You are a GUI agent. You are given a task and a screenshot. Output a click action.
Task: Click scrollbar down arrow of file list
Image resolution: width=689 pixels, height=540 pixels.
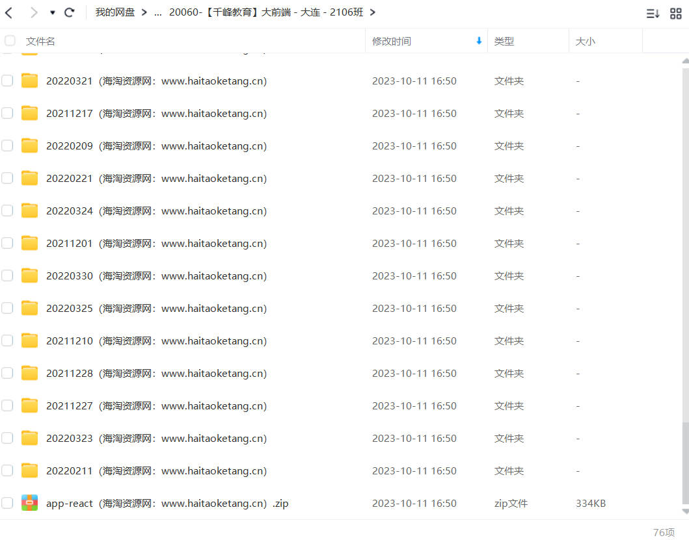[x=686, y=511]
